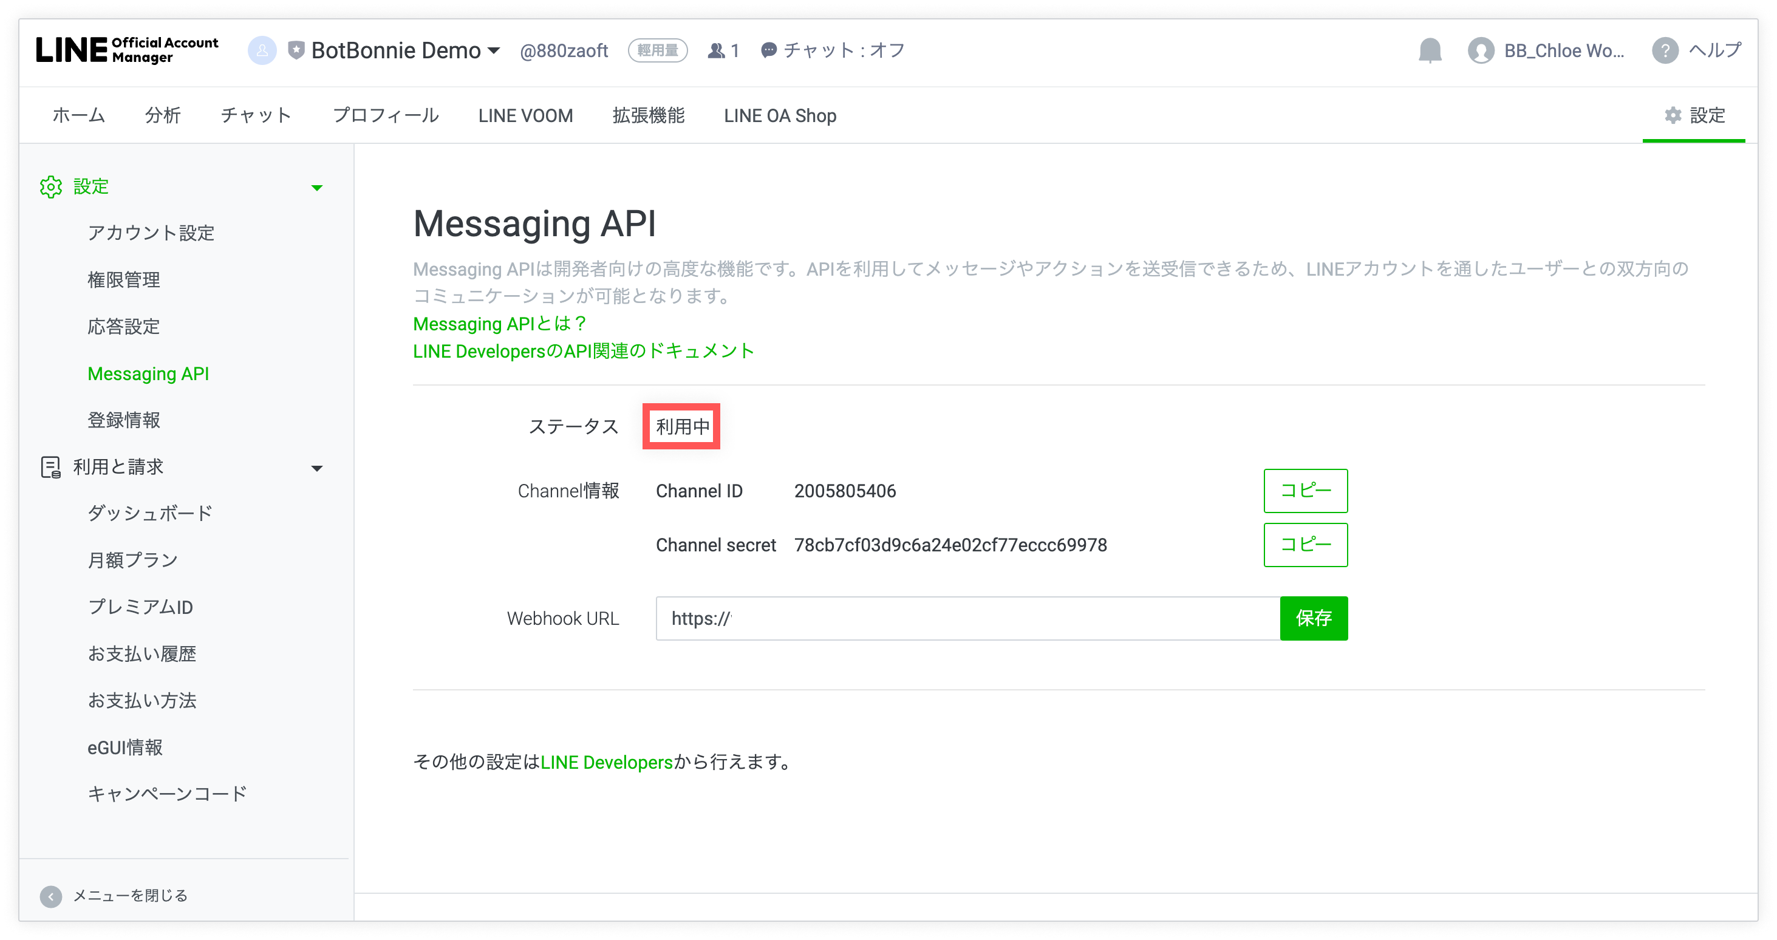Save the Webhook URL with 保存

1314,619
